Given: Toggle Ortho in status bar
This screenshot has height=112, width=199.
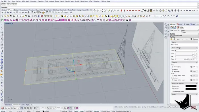Looking at the screenshot, I should tap(71, 111).
